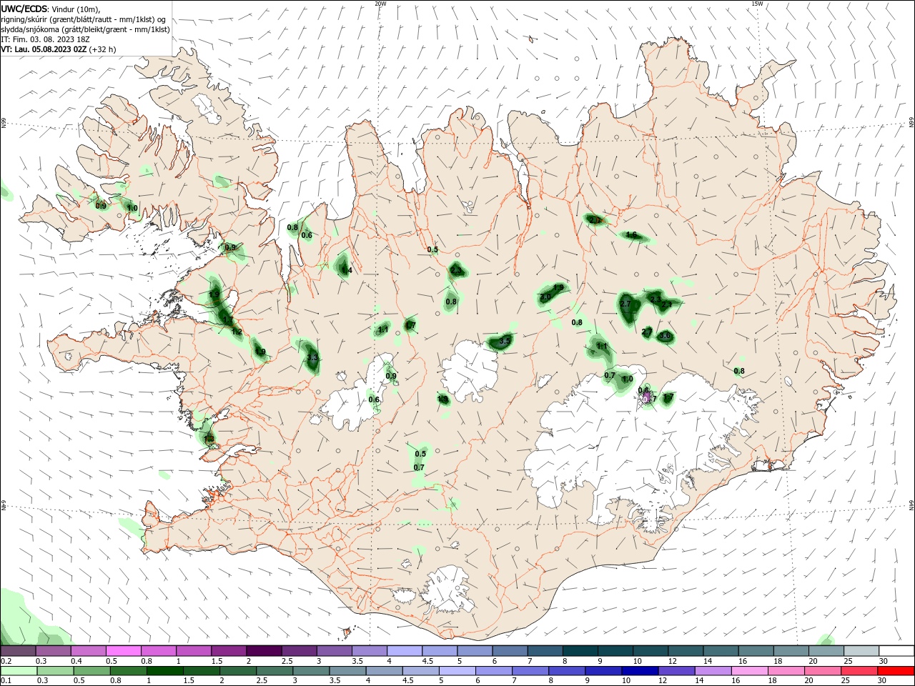This screenshot has width=915, height=686.
Task: Pick lower-row deep blue swatch between 10 and 12
Action: 640,671
